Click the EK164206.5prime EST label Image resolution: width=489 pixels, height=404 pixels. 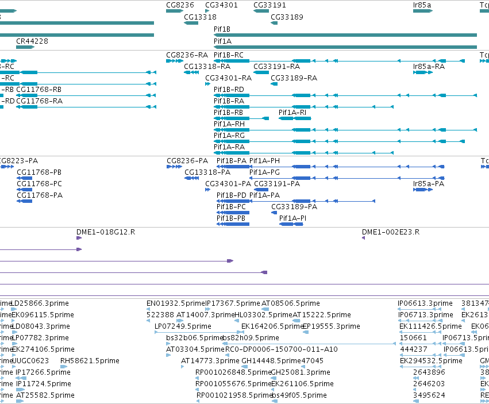click(272, 326)
